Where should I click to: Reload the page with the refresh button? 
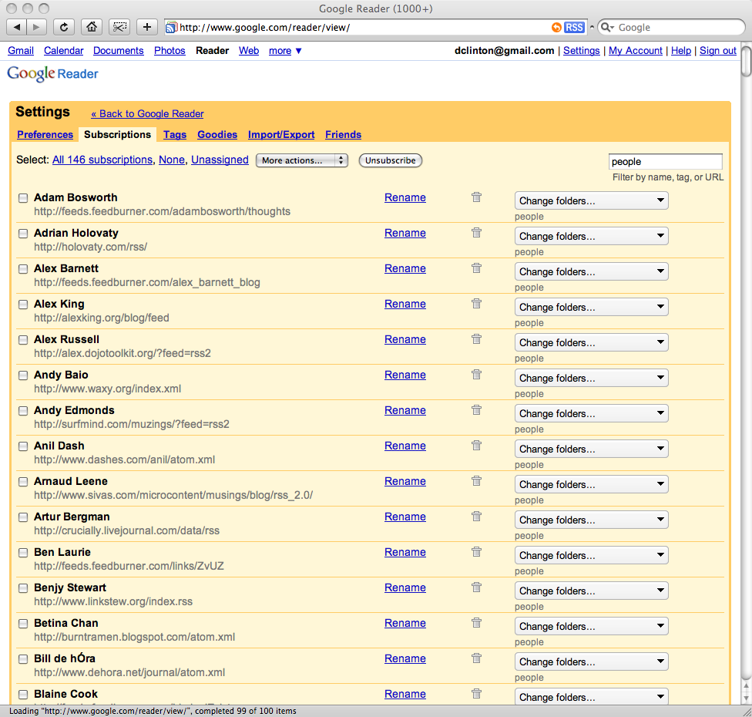63,27
